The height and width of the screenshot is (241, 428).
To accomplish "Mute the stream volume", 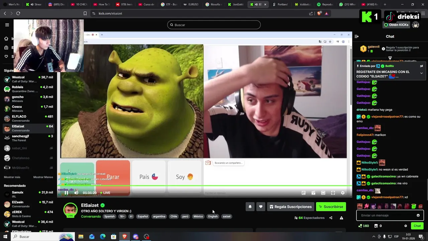I will [76, 193].
